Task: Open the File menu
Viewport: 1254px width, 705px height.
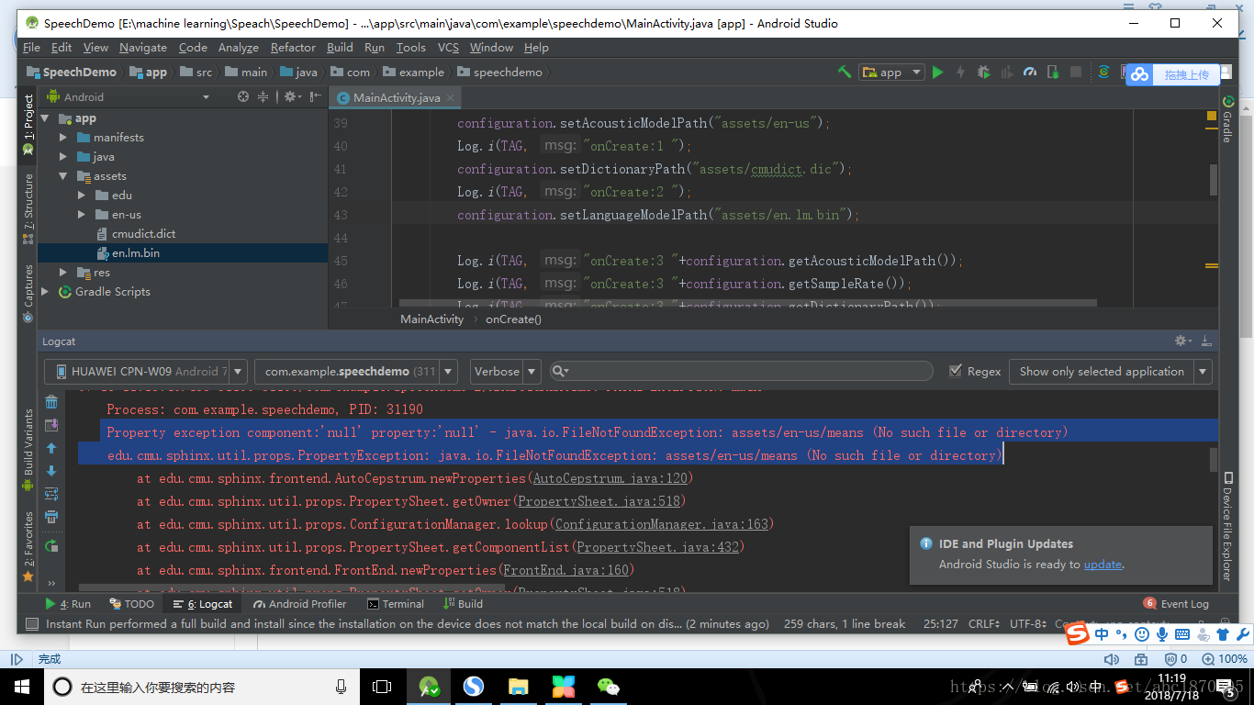Action: pos(31,47)
